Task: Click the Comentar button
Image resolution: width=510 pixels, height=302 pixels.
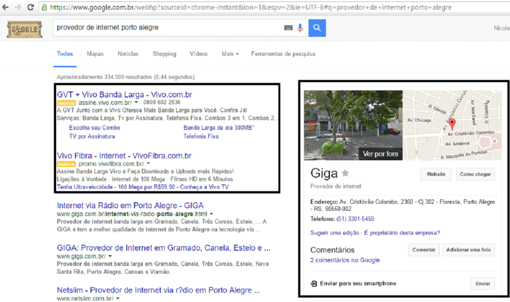Action: [x=424, y=250]
